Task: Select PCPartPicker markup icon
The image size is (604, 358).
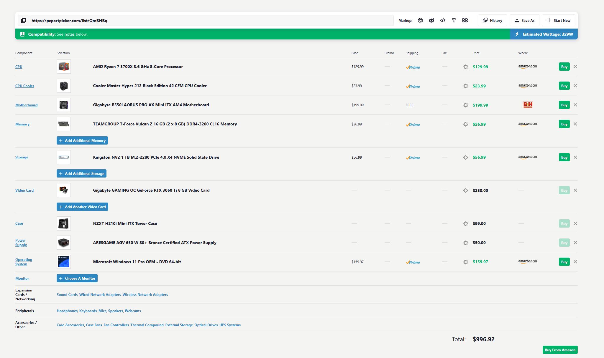Action: click(420, 21)
